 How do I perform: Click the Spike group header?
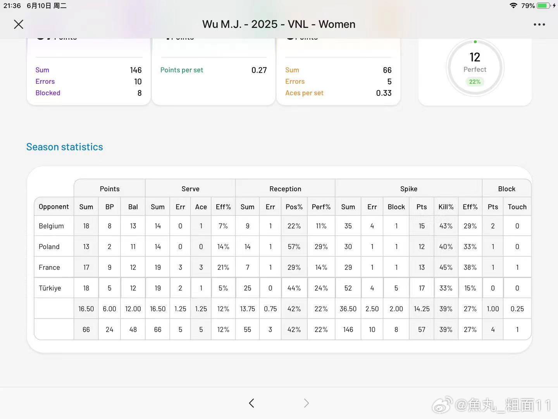[409, 189]
